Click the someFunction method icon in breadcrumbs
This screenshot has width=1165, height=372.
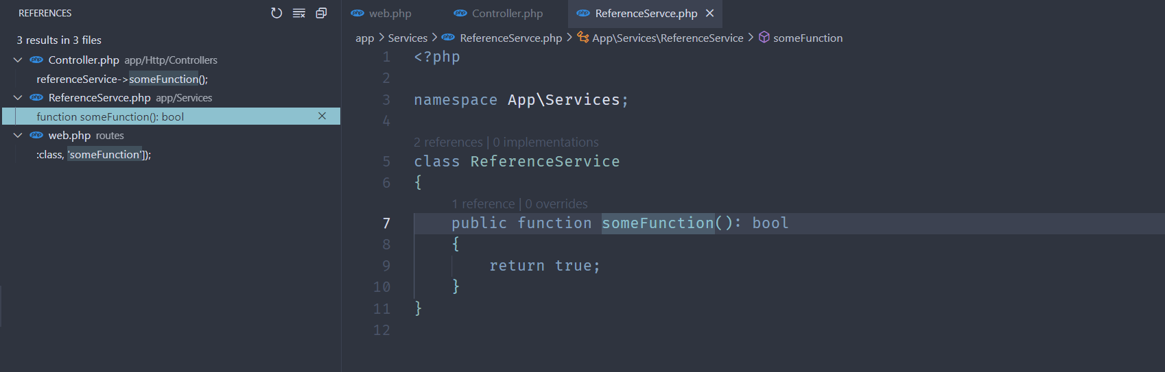pyautogui.click(x=764, y=38)
